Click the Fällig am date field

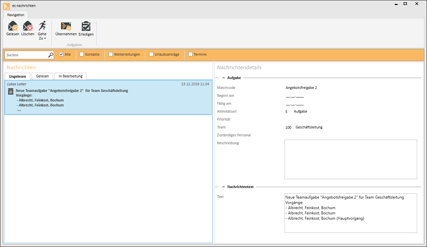coord(295,104)
